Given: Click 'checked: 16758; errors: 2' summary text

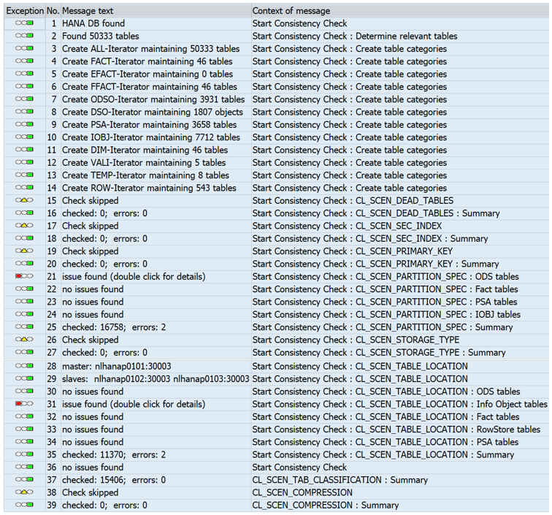Looking at the screenshot, I should click(113, 327).
